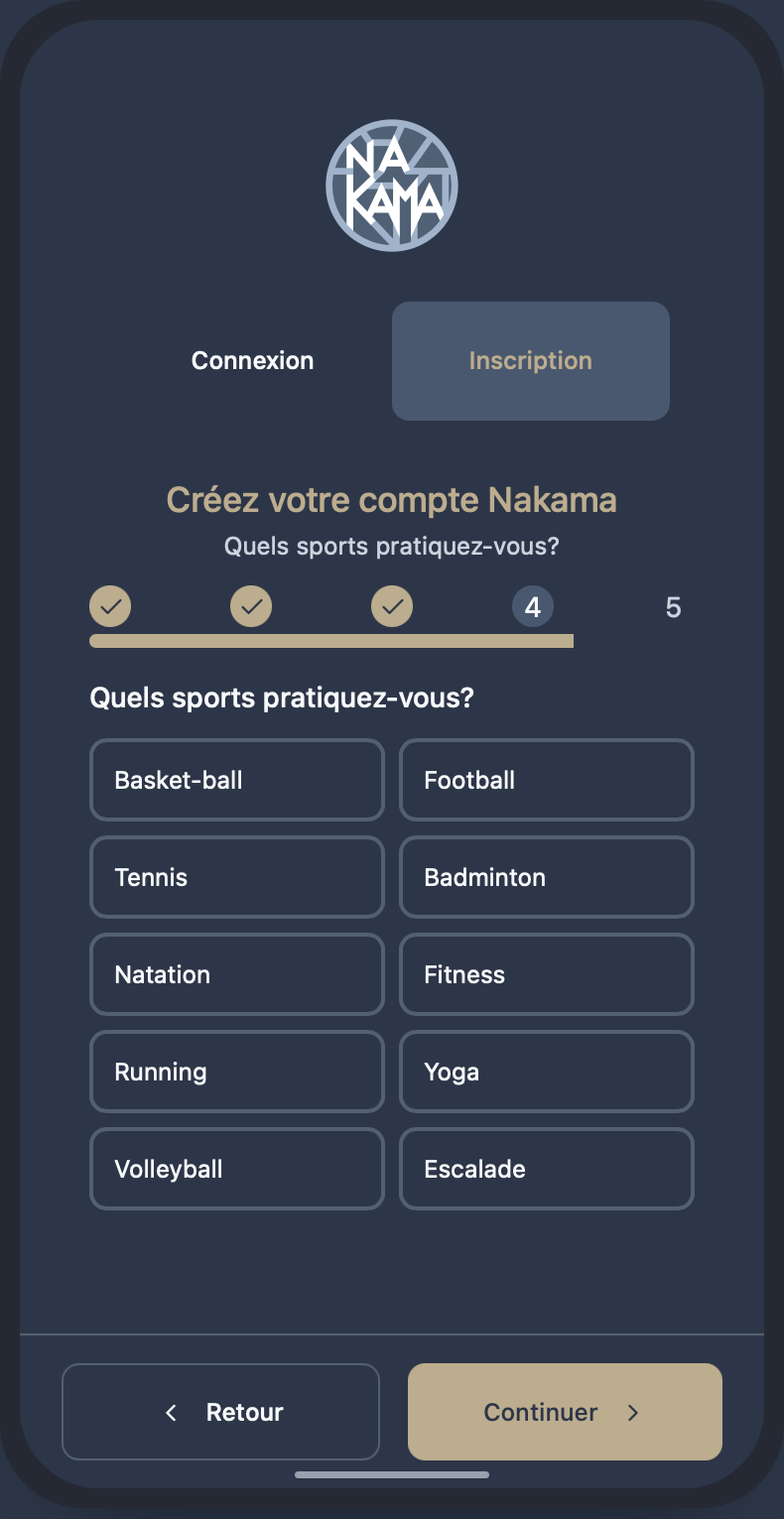Image resolution: width=784 pixels, height=1519 pixels.
Task: Select the Natation sport option
Action: point(236,974)
